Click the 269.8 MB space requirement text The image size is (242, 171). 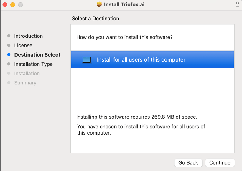tap(137, 117)
